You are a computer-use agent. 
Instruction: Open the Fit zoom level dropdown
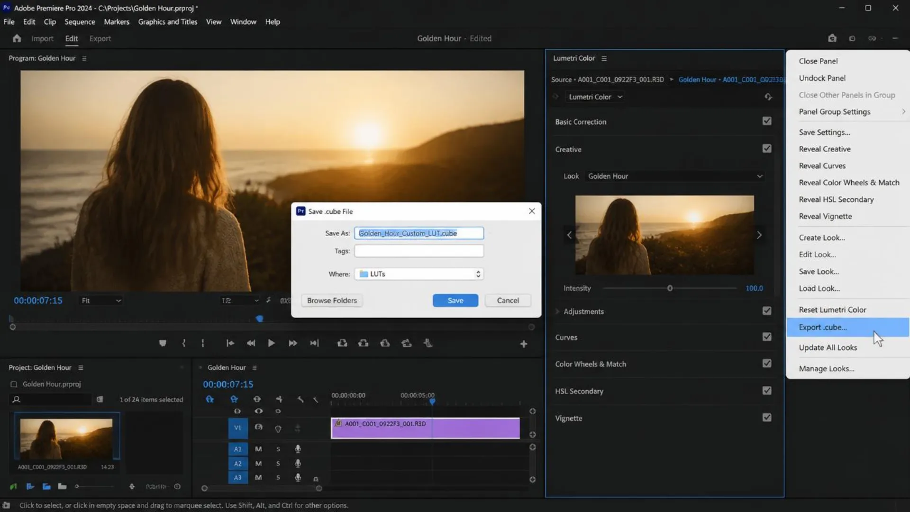pos(101,301)
